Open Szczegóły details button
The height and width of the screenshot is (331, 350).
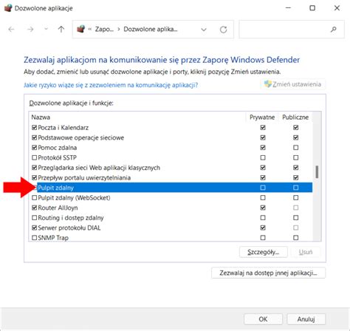(x=264, y=252)
